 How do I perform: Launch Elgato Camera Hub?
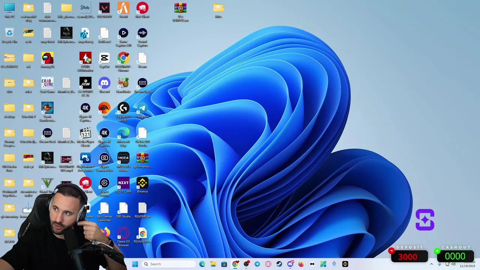click(104, 162)
